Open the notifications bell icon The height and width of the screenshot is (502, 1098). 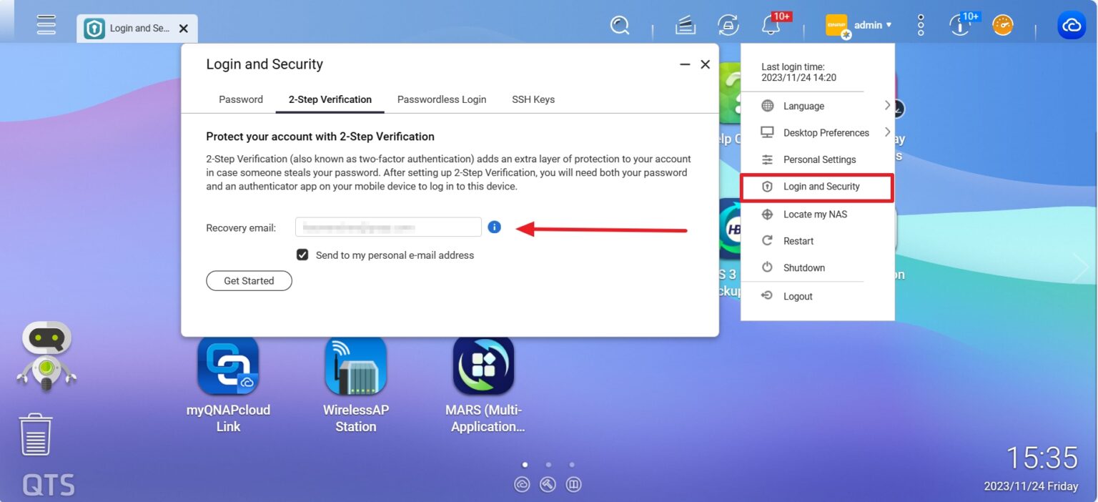771,26
